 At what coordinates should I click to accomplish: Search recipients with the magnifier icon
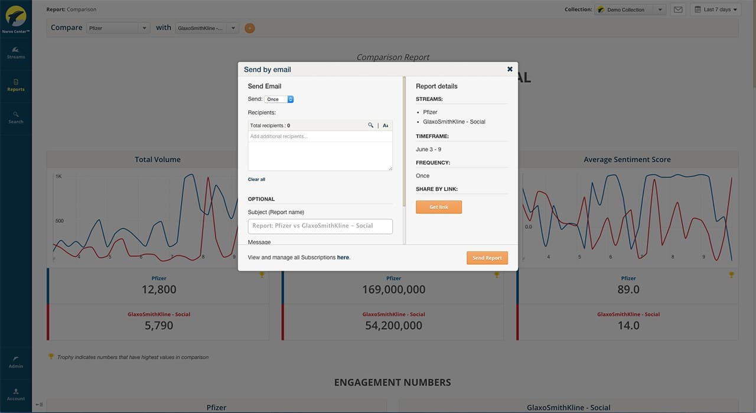[x=371, y=125]
